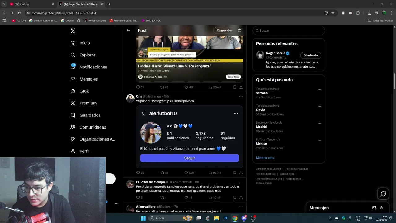Image resolution: width=396 pixels, height=223 pixels.
Task: Open more options on El Señor del tiempo post
Action: [241, 182]
